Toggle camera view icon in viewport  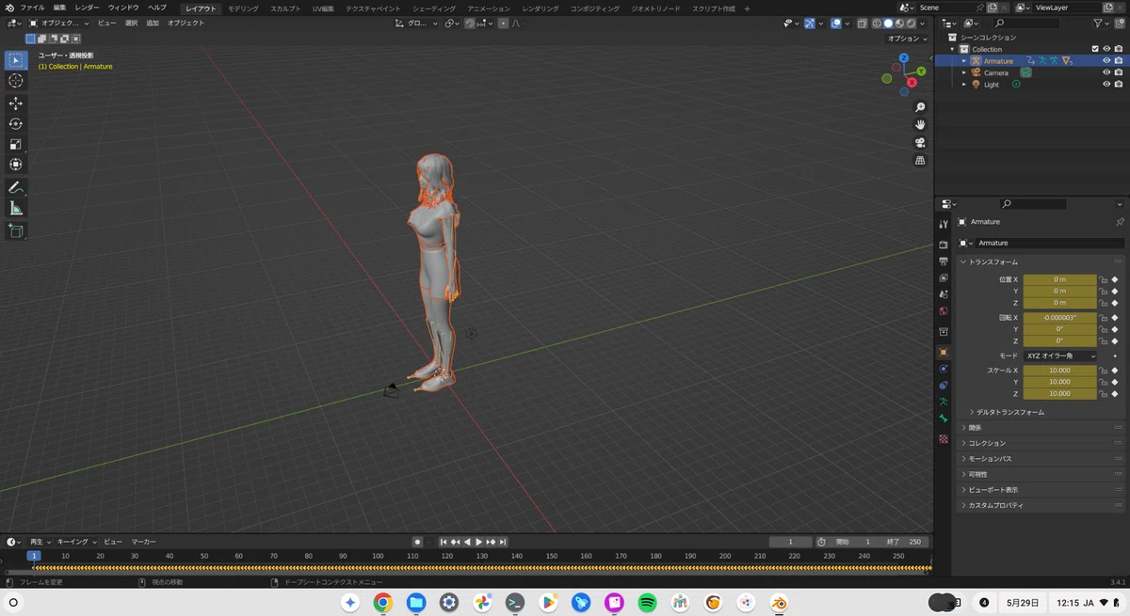coord(920,143)
